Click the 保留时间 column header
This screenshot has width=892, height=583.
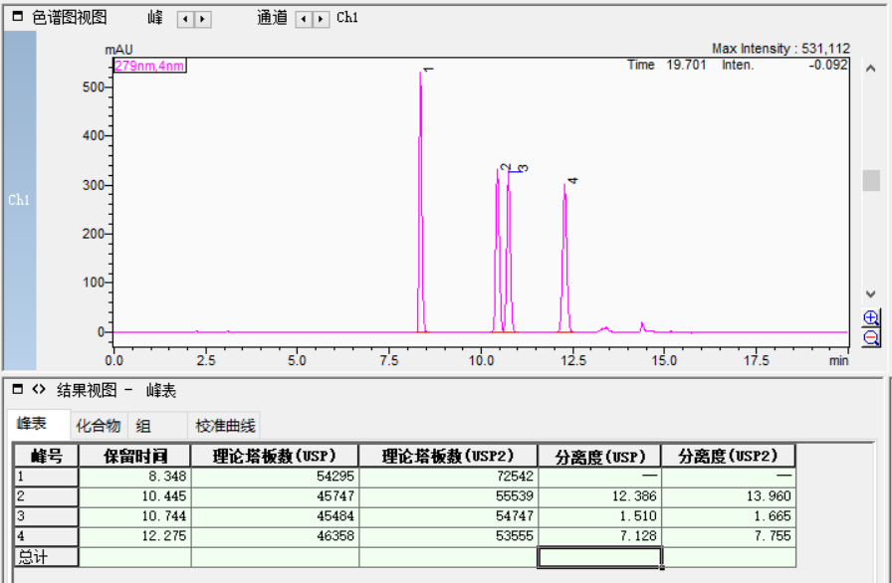[x=134, y=457]
